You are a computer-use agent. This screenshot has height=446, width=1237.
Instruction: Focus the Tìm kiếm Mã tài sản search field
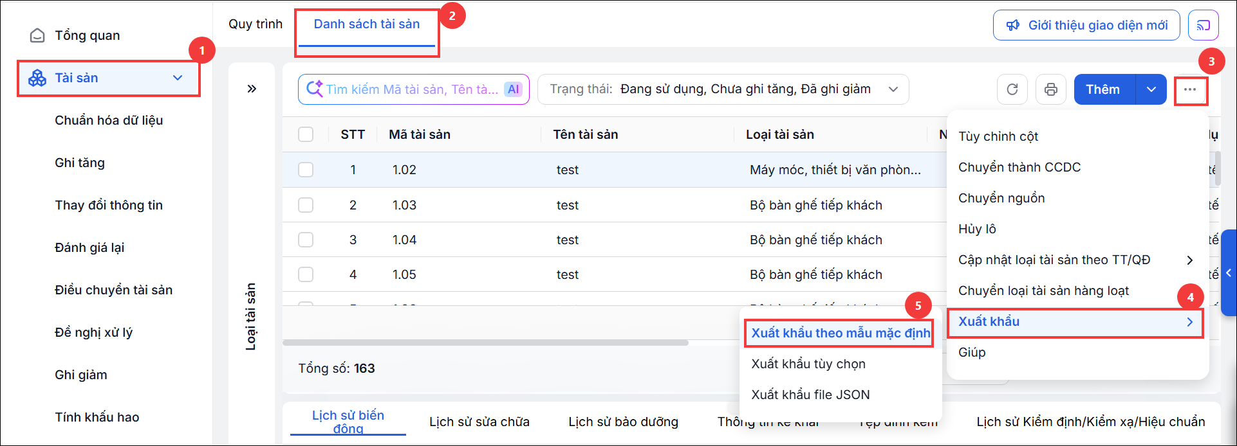point(413,89)
